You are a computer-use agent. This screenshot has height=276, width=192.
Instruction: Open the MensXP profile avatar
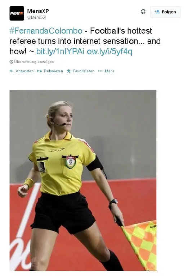tap(17, 13)
